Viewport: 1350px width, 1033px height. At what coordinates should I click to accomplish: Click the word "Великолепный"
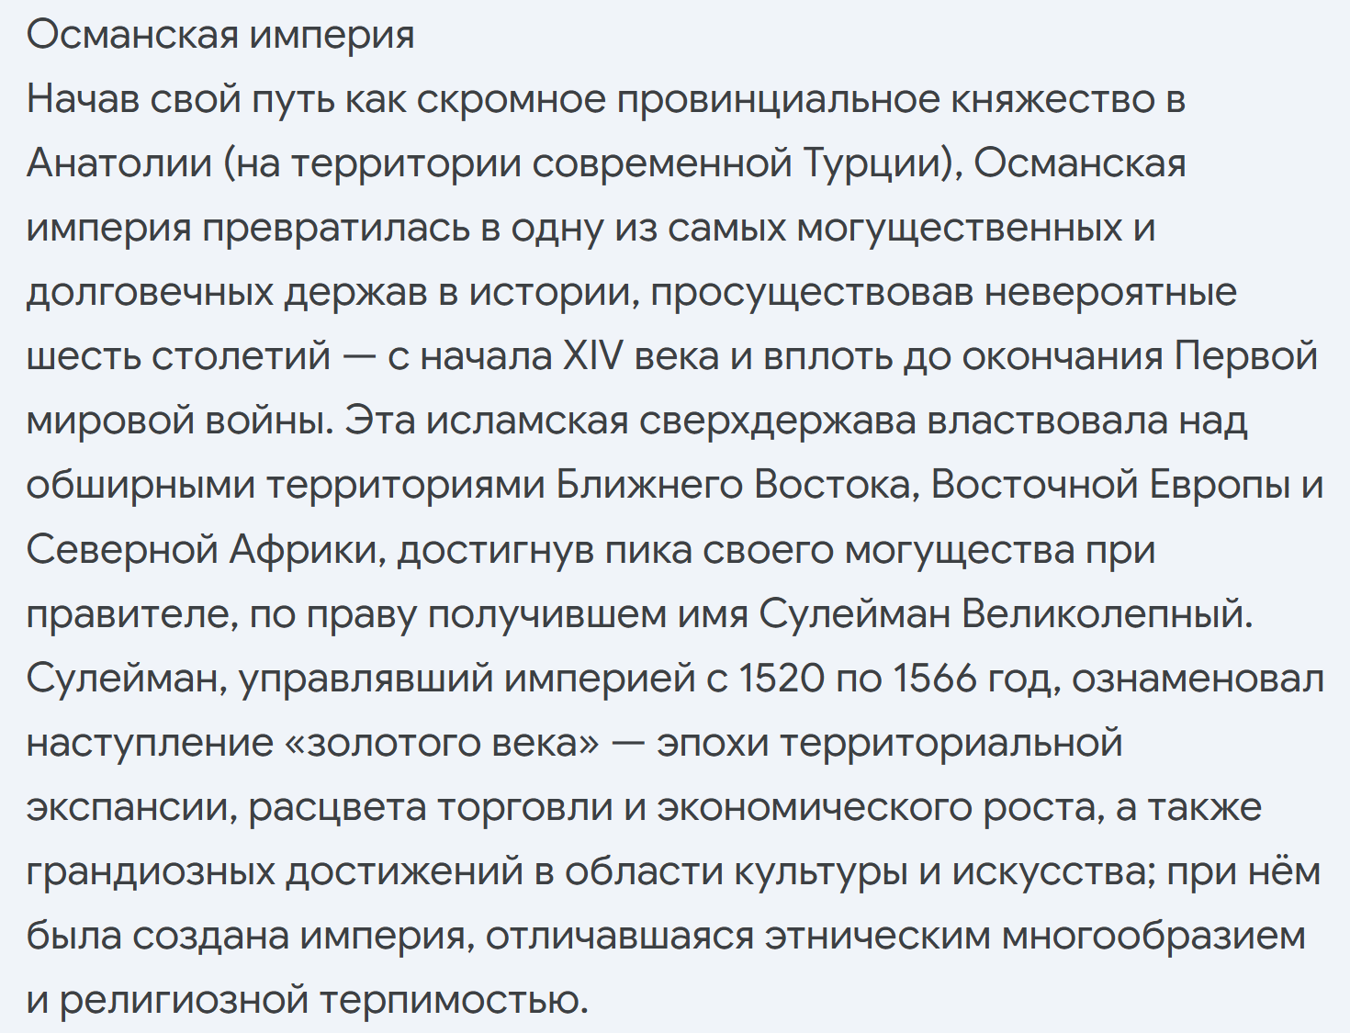1106,613
